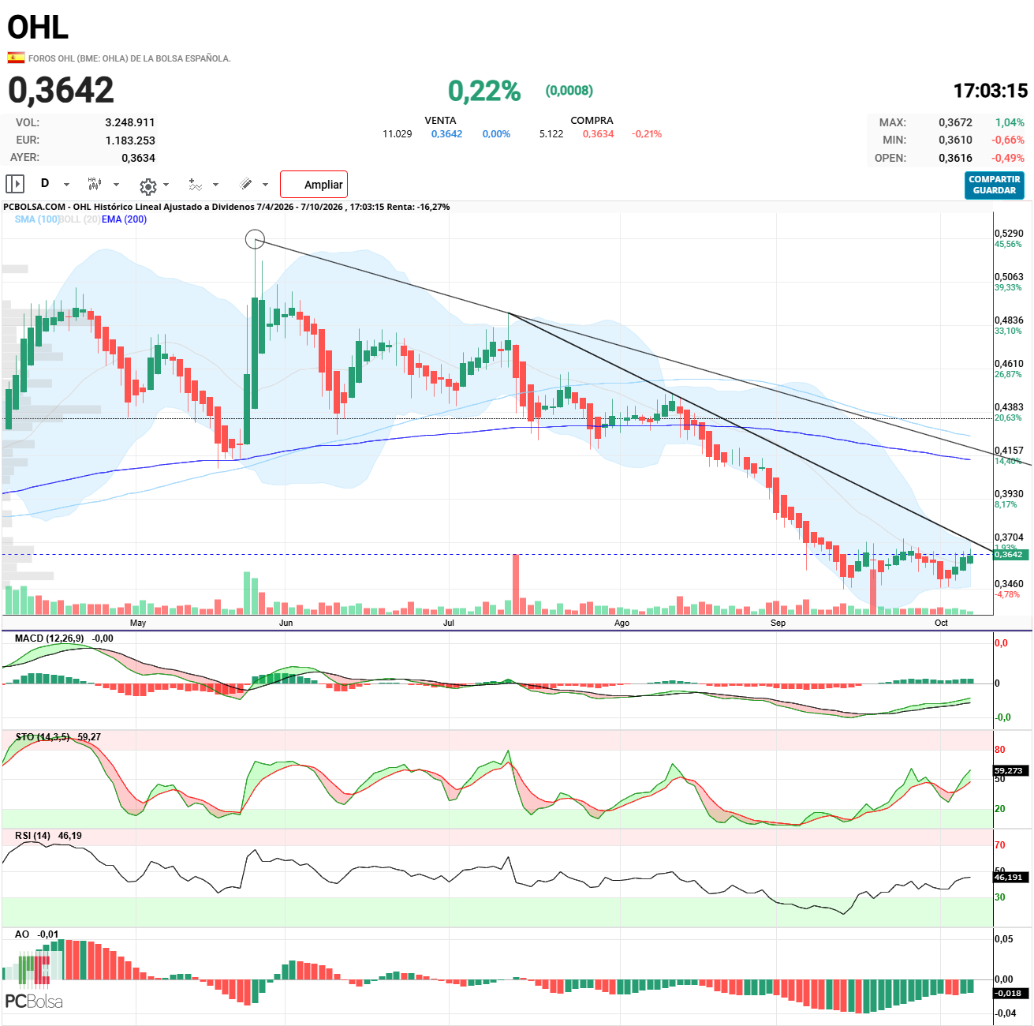This screenshot has height=1026, width=1034.
Task: Toggle the EMA (200) overlay legend
Action: coord(124,219)
